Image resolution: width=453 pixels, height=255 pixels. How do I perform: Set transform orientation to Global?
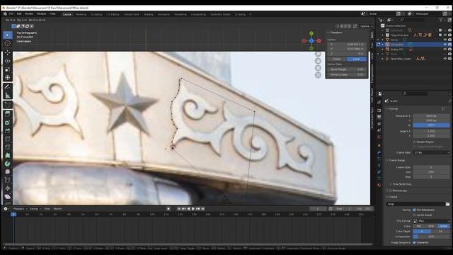(x=337, y=59)
